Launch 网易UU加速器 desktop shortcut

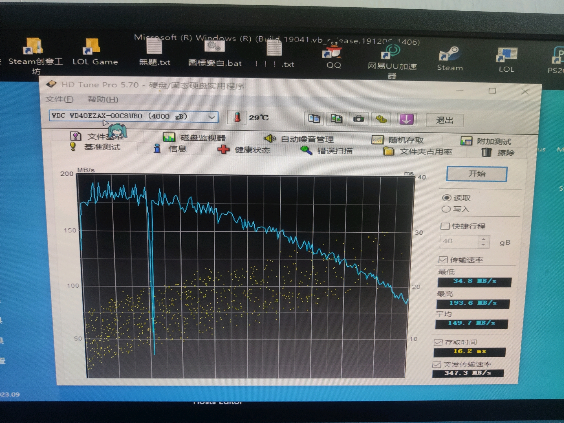click(392, 62)
